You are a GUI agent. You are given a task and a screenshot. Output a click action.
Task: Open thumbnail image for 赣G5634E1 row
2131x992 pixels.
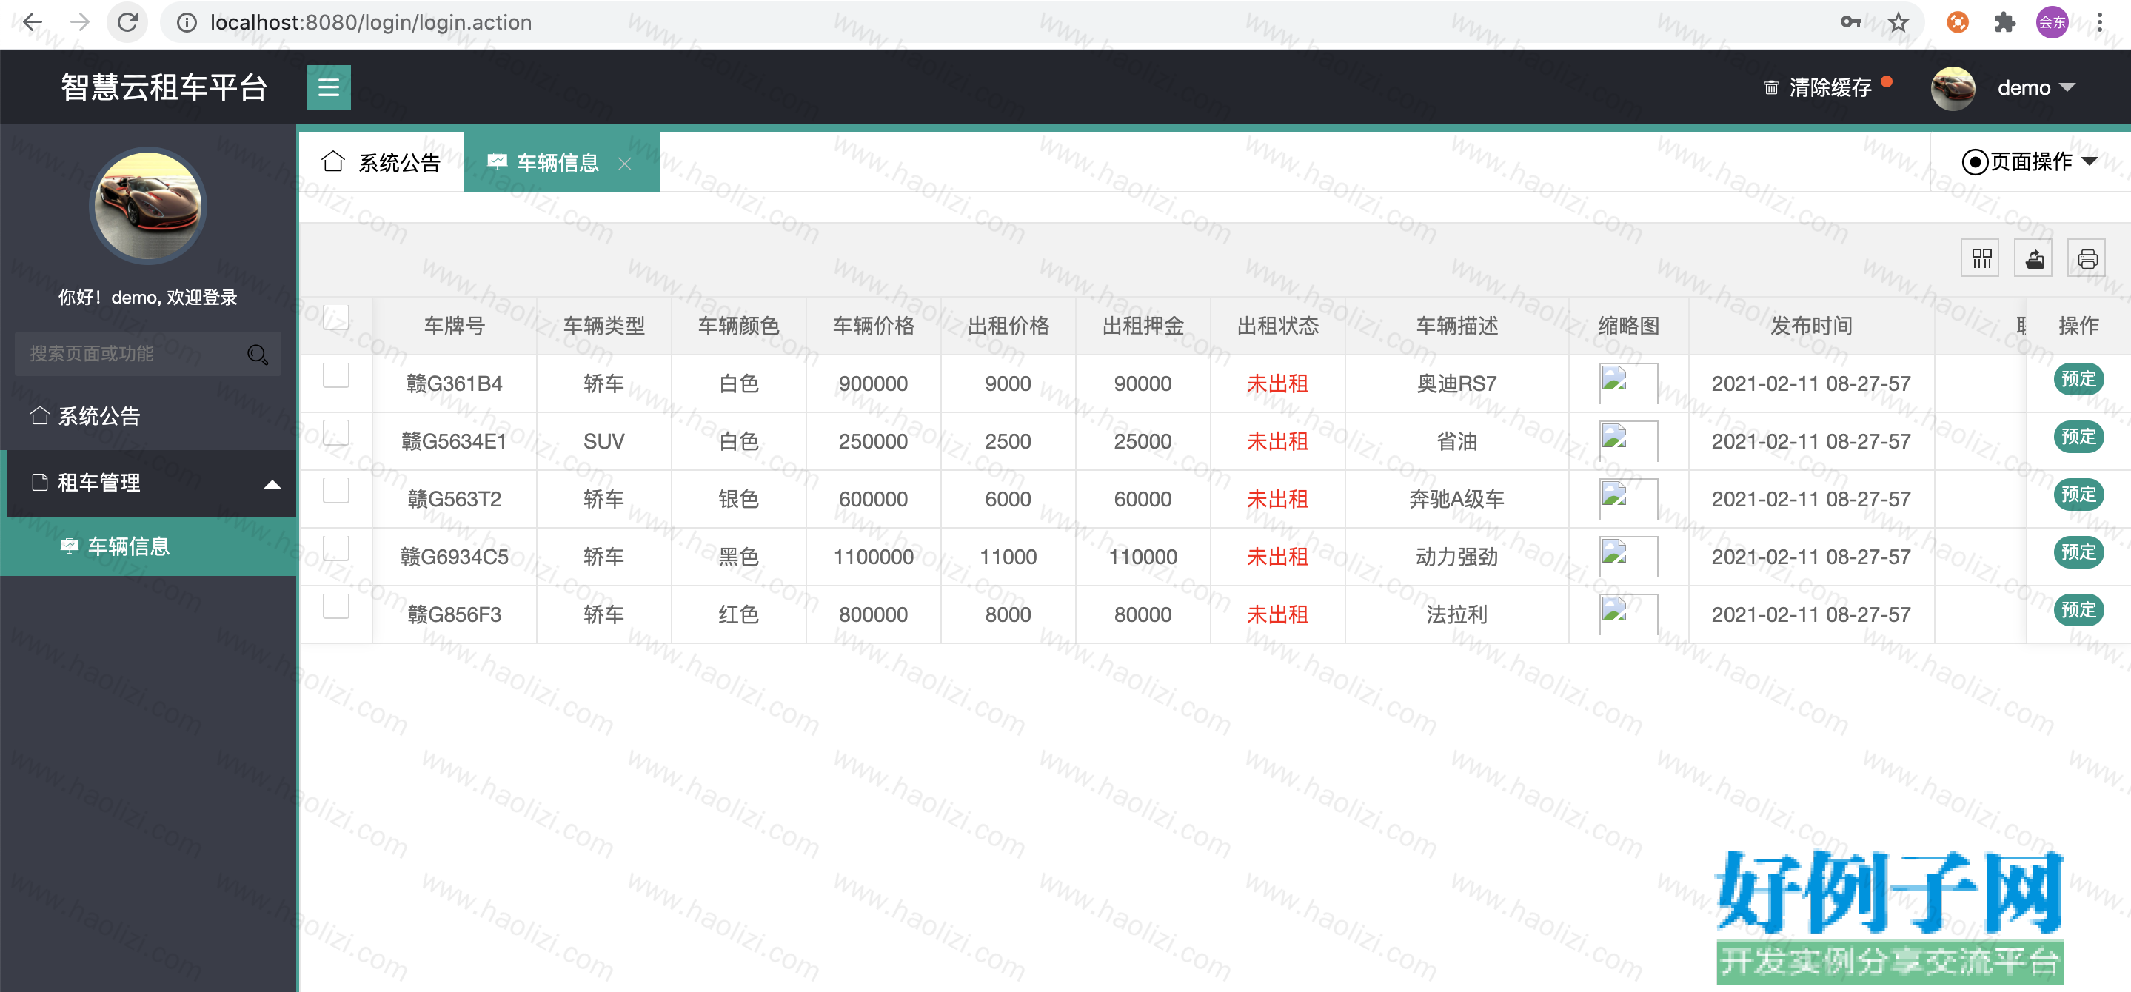coord(1627,441)
